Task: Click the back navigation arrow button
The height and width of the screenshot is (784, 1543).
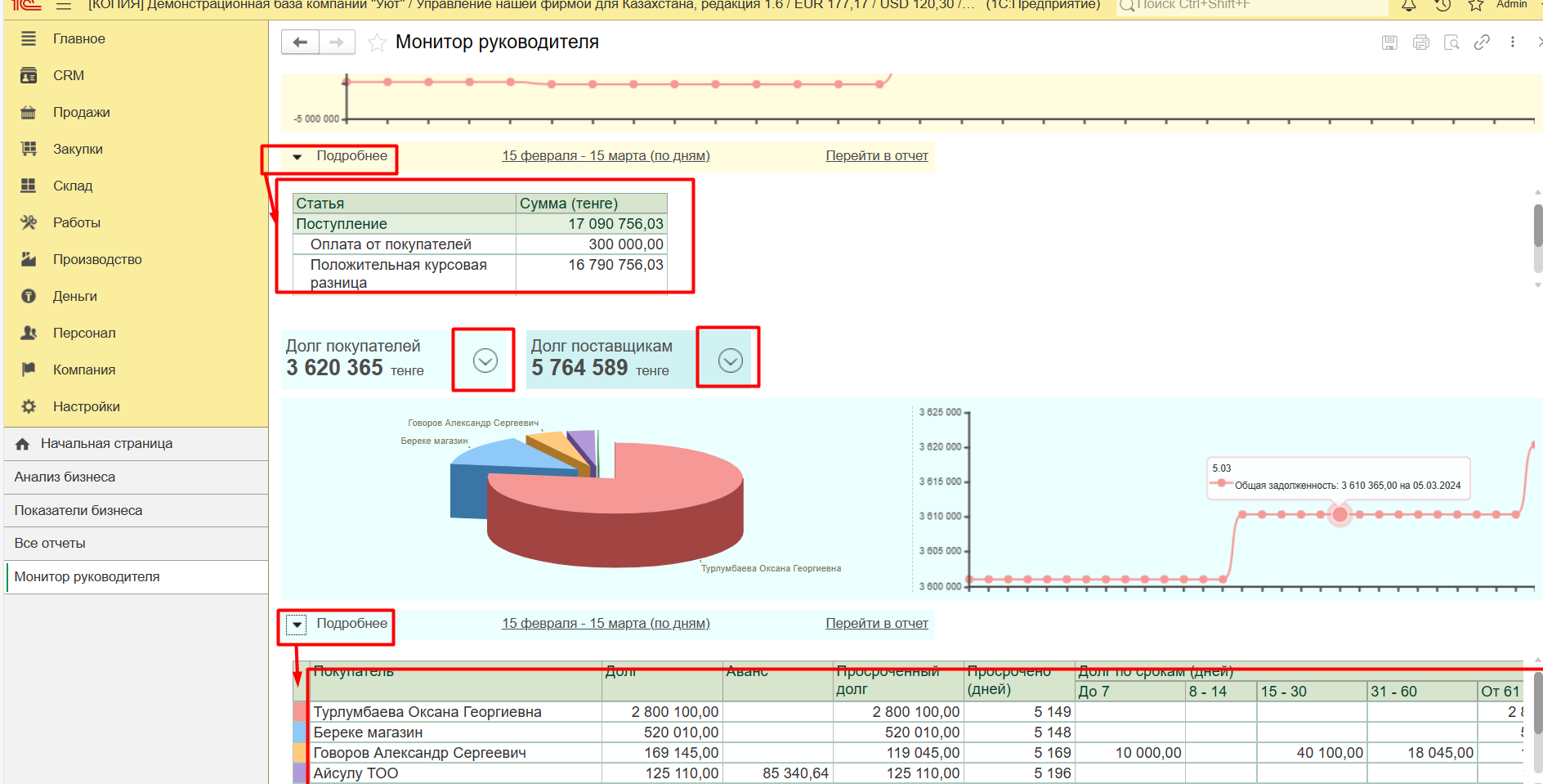Action: point(300,43)
